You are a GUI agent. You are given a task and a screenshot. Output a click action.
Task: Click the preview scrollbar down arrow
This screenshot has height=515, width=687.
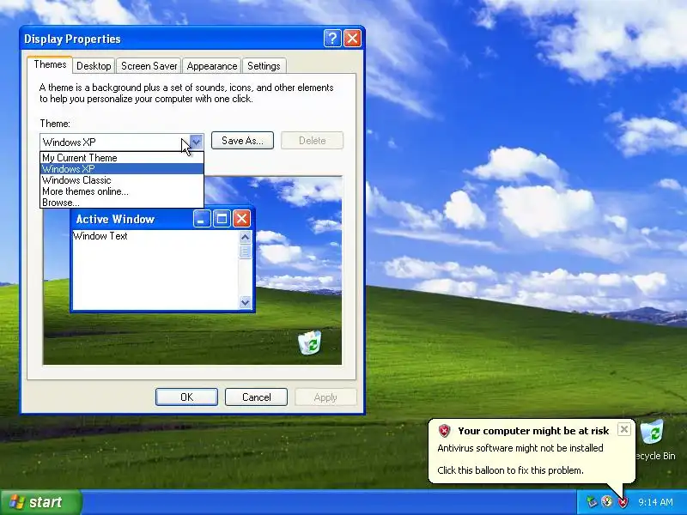pyautogui.click(x=245, y=302)
